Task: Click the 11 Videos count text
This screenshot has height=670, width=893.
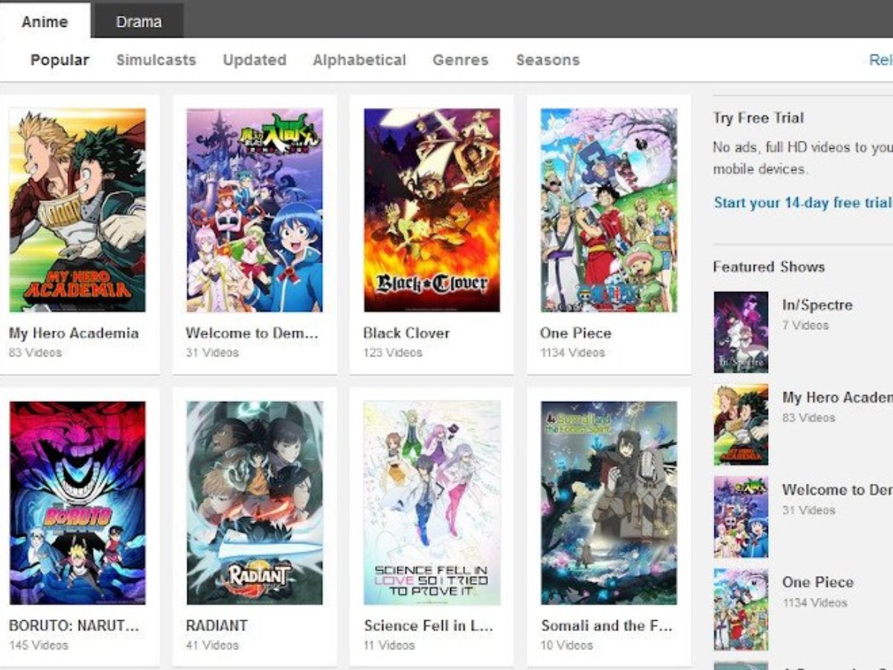Action: point(389,645)
